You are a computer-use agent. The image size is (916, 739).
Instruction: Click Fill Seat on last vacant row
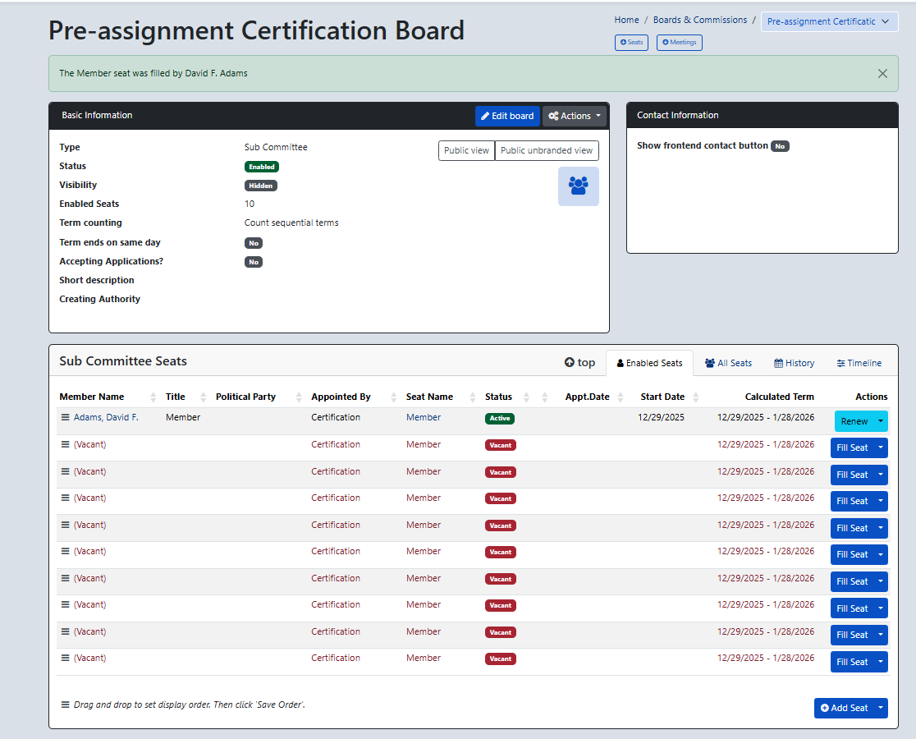[852, 662]
